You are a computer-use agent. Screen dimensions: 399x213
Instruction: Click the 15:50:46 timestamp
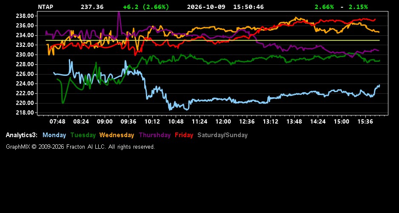[x=248, y=7]
